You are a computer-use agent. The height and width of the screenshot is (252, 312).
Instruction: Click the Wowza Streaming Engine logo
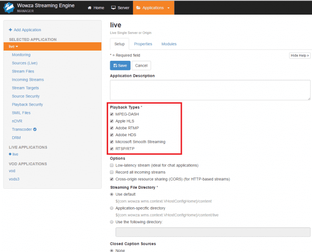tap(9, 8)
